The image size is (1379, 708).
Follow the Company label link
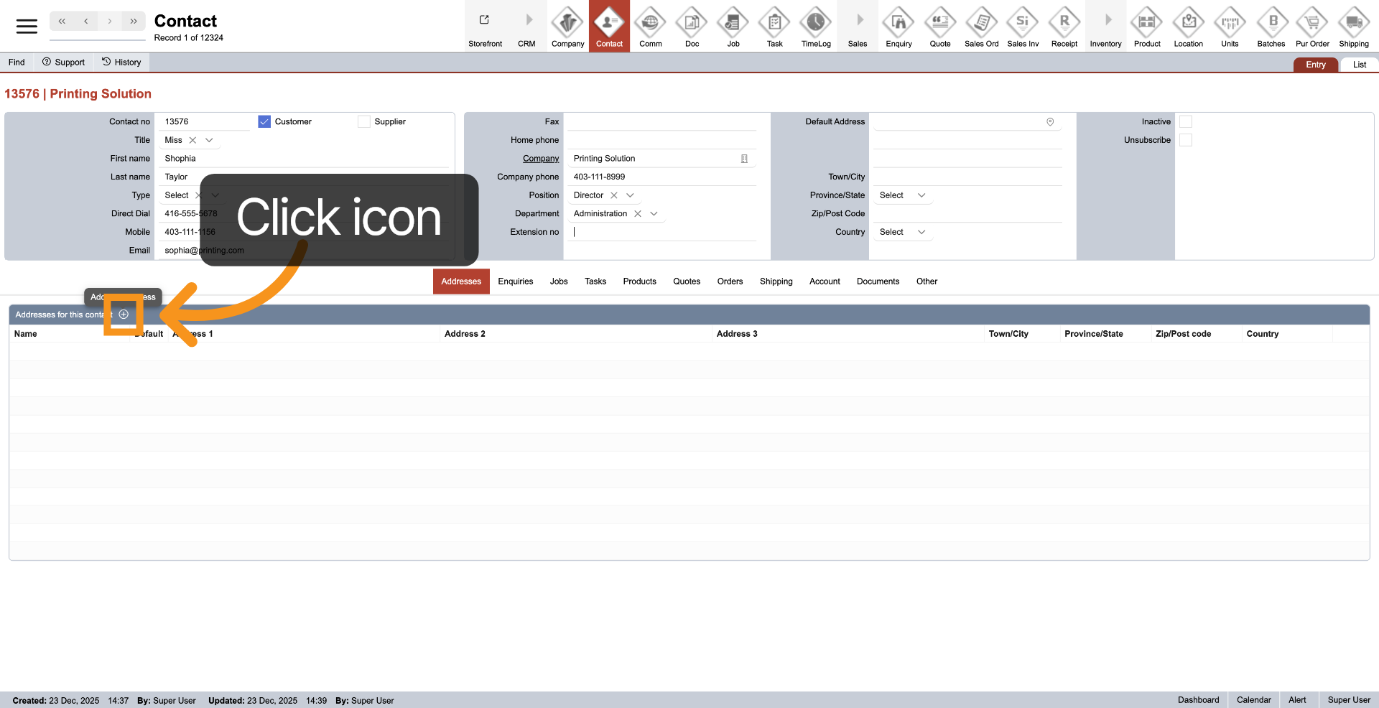coord(540,159)
